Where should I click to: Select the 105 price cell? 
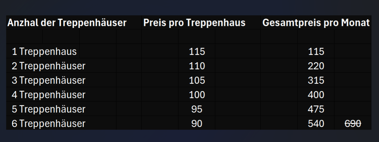point(197,80)
